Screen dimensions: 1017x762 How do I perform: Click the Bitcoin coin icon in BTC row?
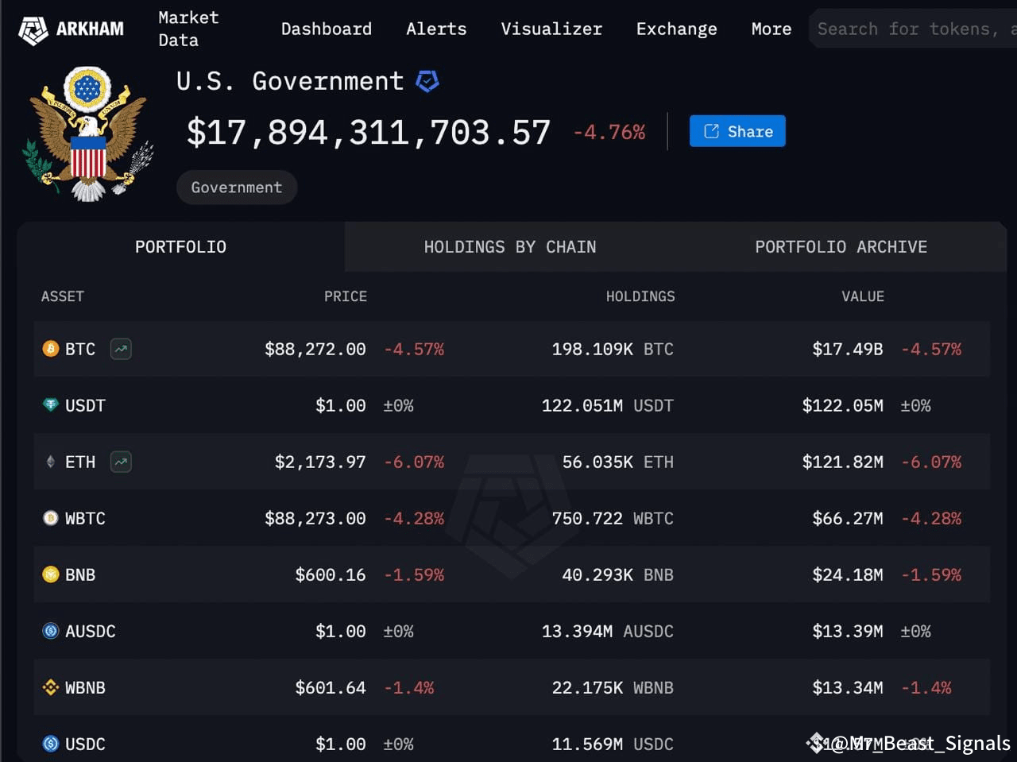point(51,349)
